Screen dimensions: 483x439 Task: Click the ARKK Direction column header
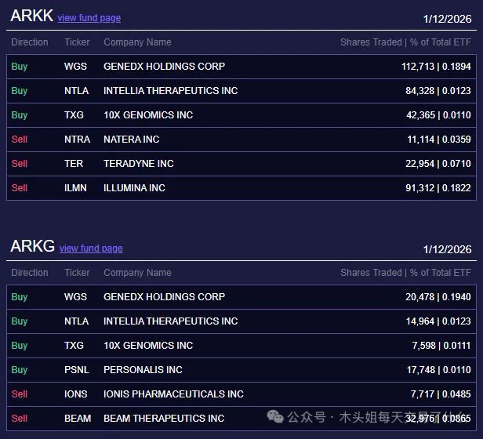(x=30, y=42)
